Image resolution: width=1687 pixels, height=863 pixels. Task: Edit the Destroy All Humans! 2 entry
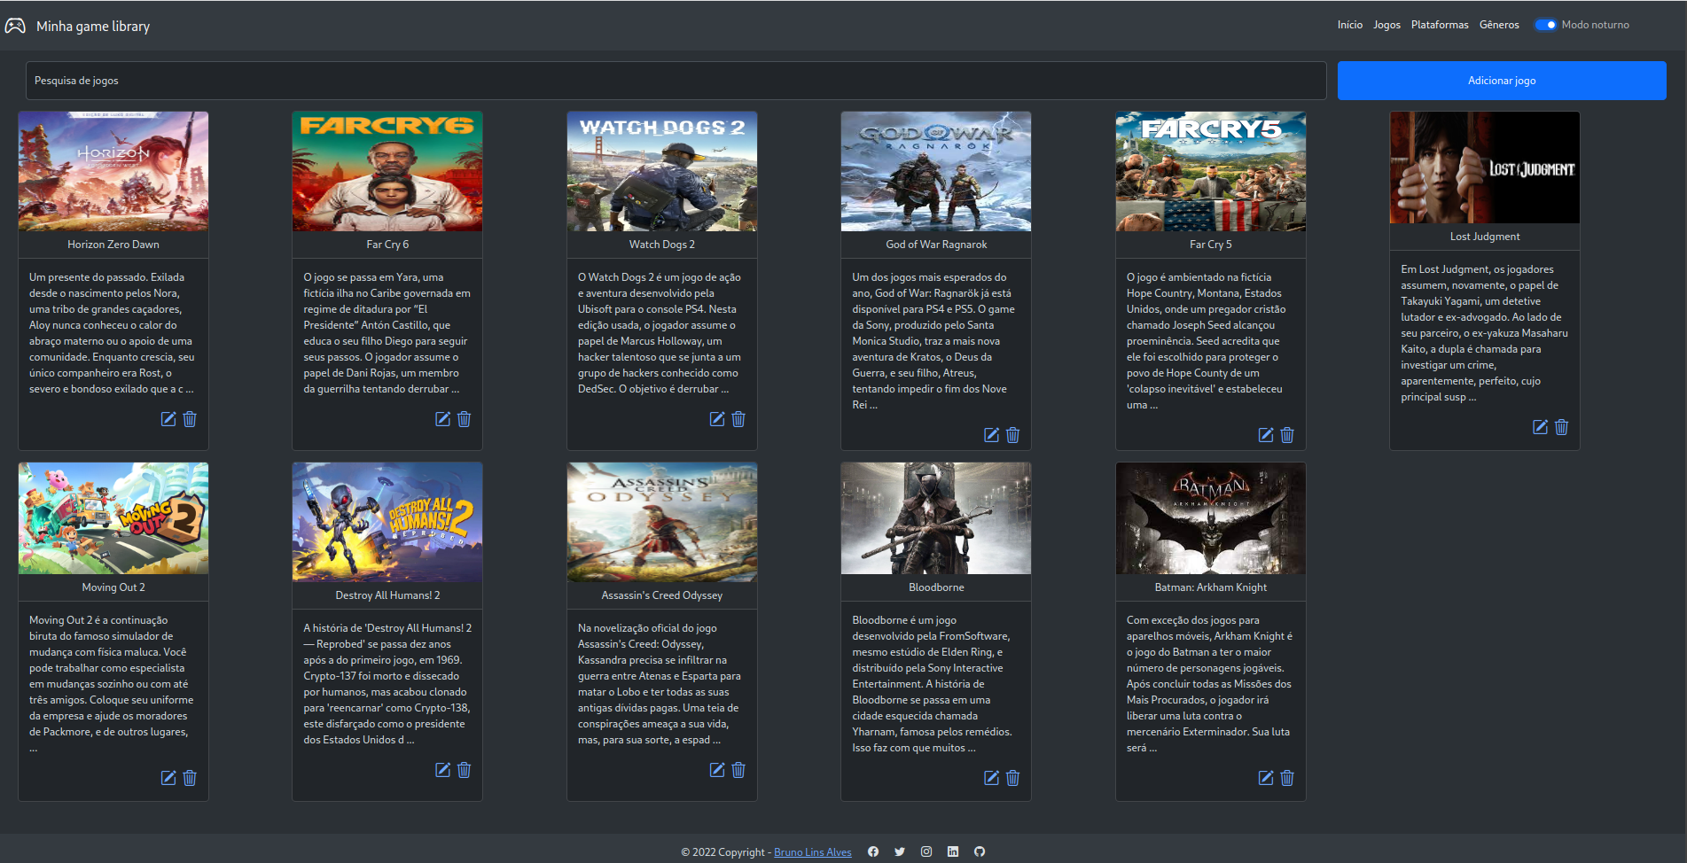443,770
